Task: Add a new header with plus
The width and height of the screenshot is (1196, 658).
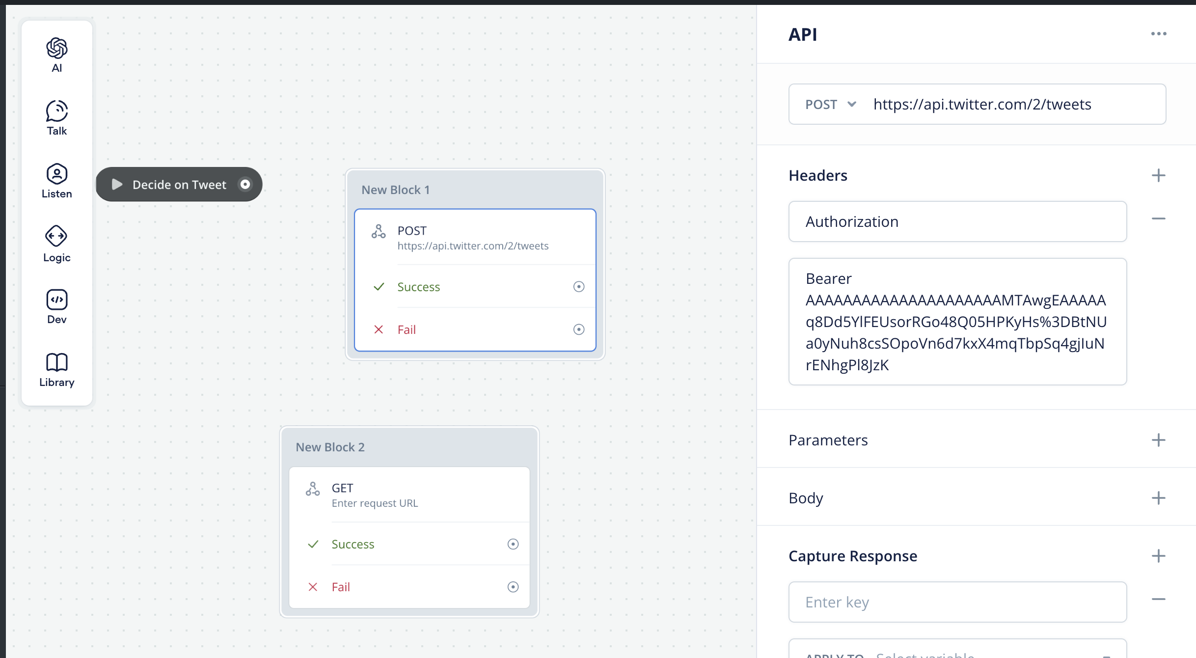Action: (1158, 175)
